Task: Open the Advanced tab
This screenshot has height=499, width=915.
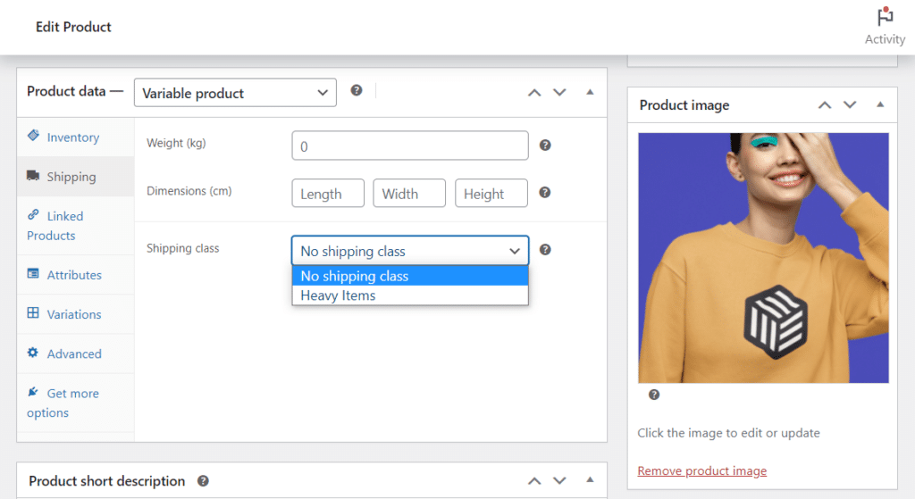Action: (x=76, y=353)
